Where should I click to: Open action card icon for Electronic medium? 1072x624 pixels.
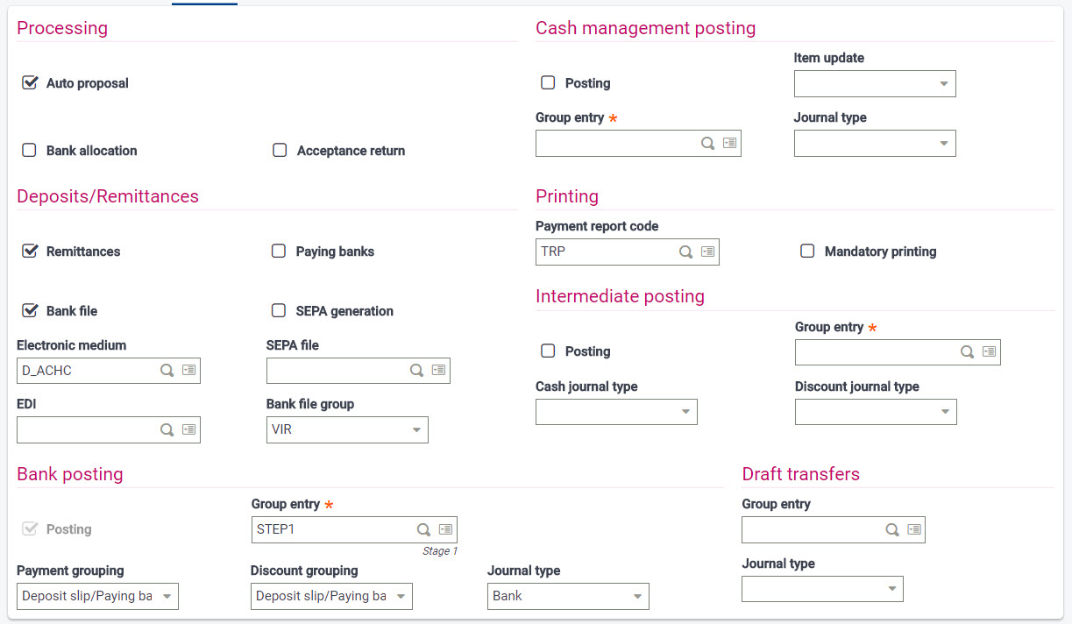click(x=188, y=371)
